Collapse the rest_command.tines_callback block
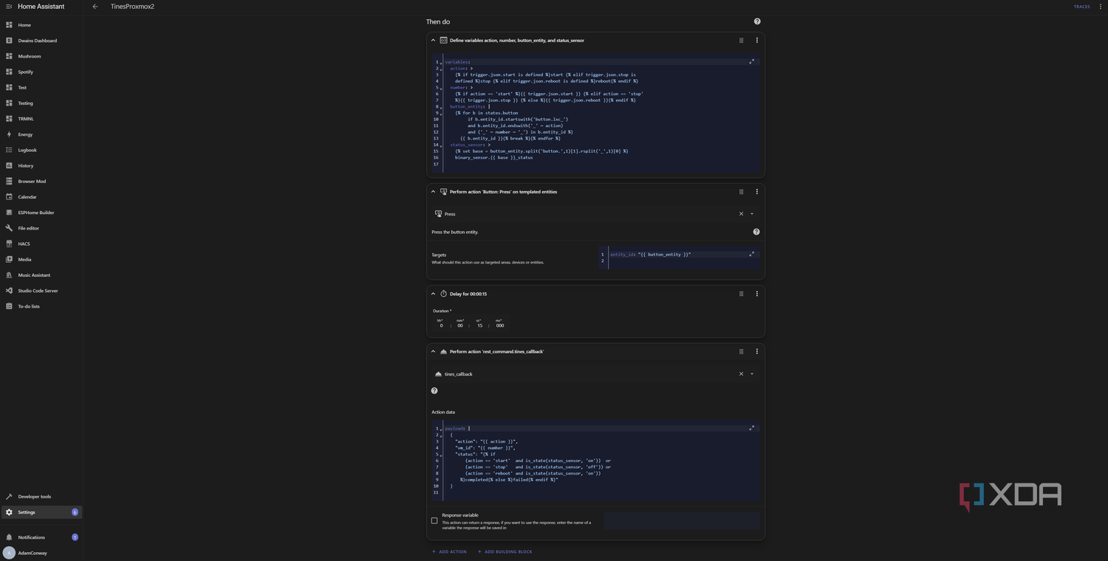 click(434, 351)
